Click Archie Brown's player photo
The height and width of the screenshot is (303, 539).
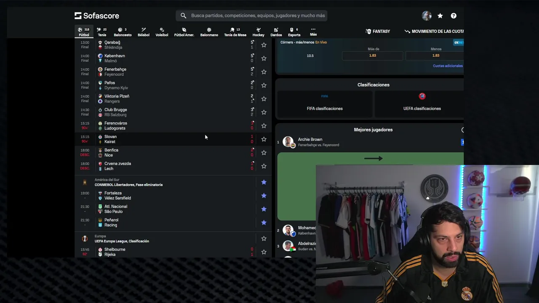coord(288,142)
